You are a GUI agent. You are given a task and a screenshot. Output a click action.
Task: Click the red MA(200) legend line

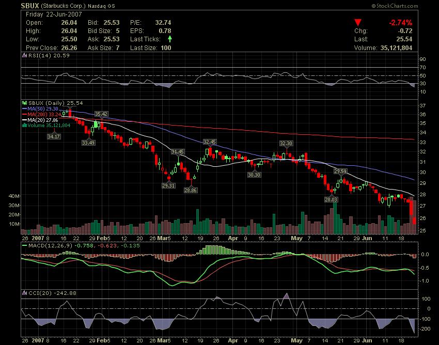point(24,115)
